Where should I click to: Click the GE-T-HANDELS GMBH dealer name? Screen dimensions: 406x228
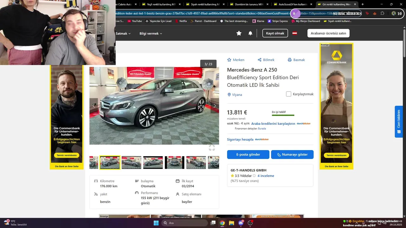click(248, 170)
